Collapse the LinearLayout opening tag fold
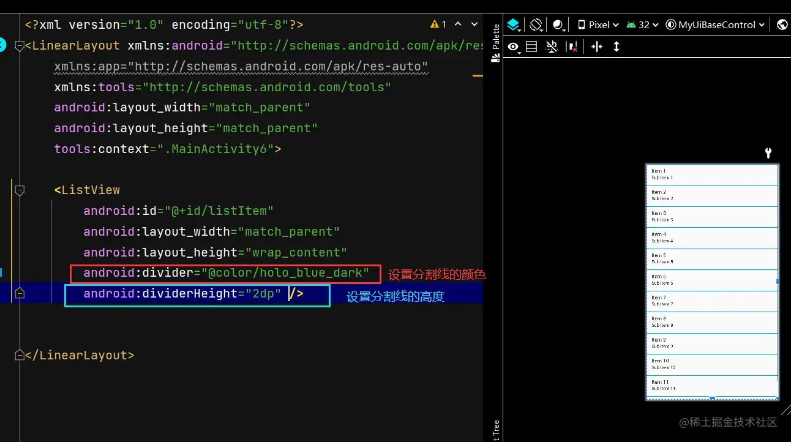This screenshot has width=791, height=442. coord(20,45)
